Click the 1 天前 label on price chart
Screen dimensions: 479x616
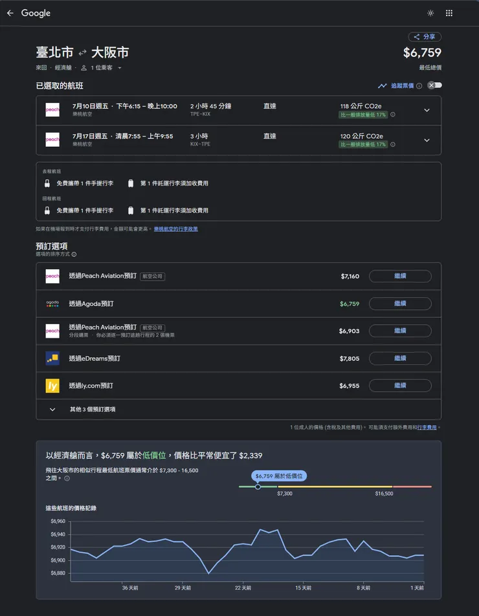[418, 588]
